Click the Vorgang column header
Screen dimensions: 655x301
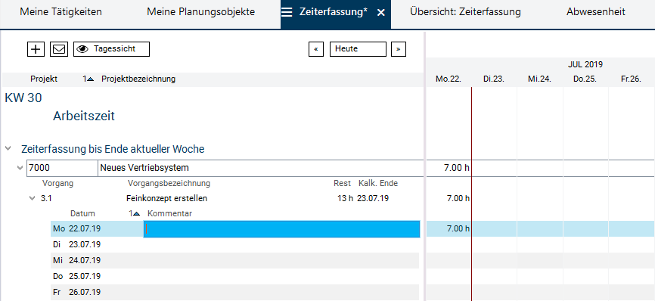click(58, 183)
